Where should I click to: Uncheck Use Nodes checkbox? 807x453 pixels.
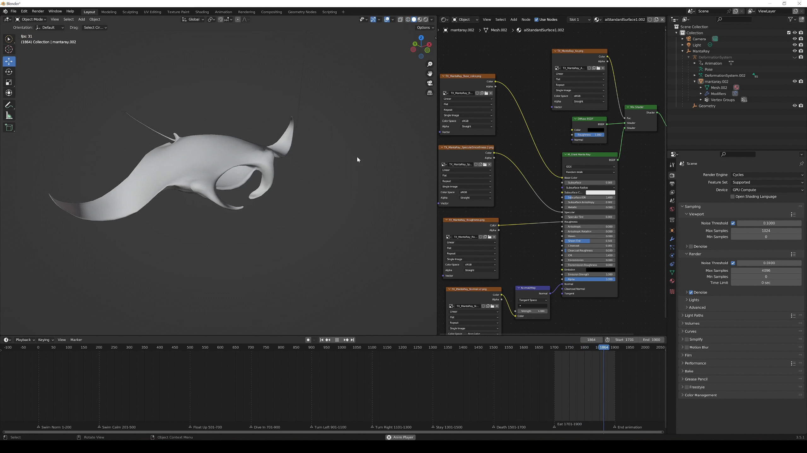[536, 20]
